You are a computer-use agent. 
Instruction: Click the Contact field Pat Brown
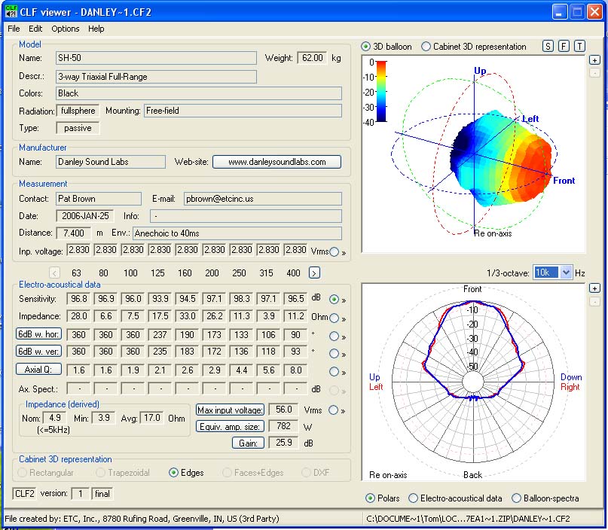[x=99, y=199]
